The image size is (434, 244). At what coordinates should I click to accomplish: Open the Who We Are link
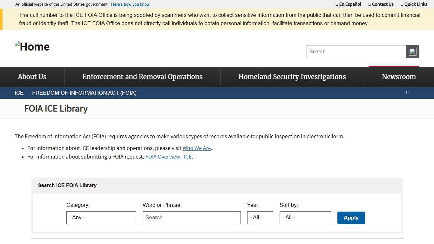point(197,148)
